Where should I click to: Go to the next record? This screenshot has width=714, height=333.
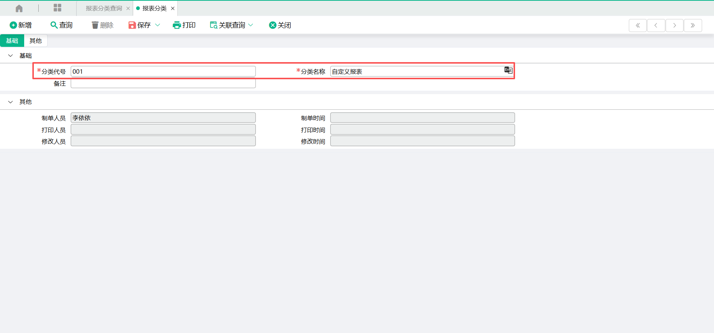674,25
